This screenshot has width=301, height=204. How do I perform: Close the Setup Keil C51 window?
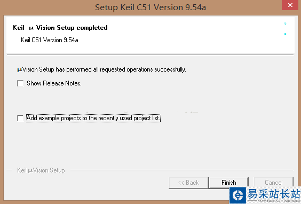point(290,5)
